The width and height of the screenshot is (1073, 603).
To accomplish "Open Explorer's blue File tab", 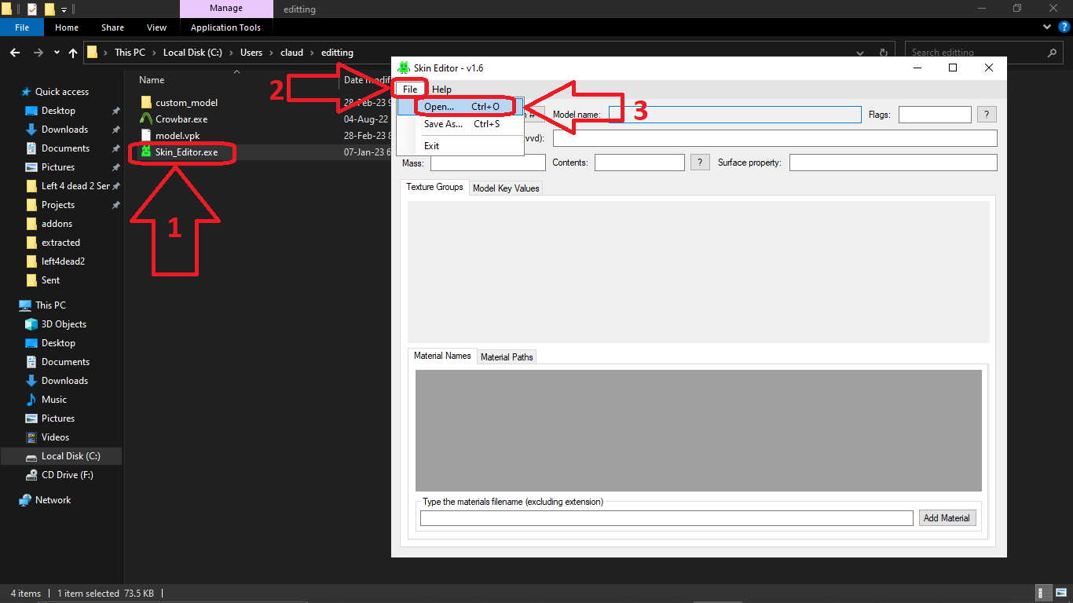I will (x=22, y=27).
